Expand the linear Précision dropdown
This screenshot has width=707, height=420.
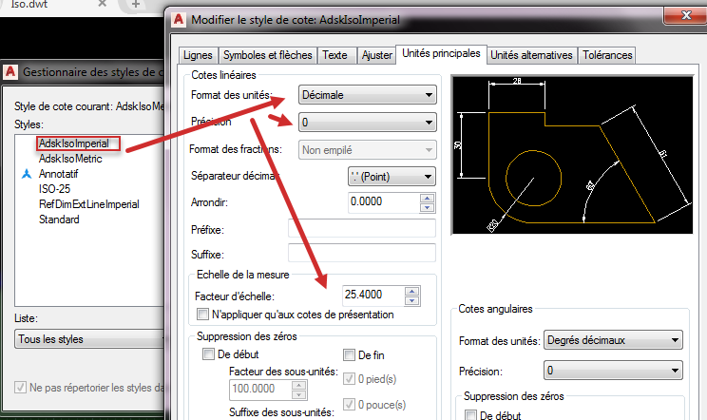click(x=368, y=123)
